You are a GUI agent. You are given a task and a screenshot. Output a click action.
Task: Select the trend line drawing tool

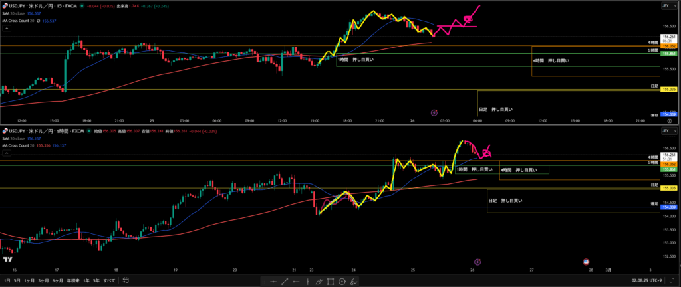point(284,282)
